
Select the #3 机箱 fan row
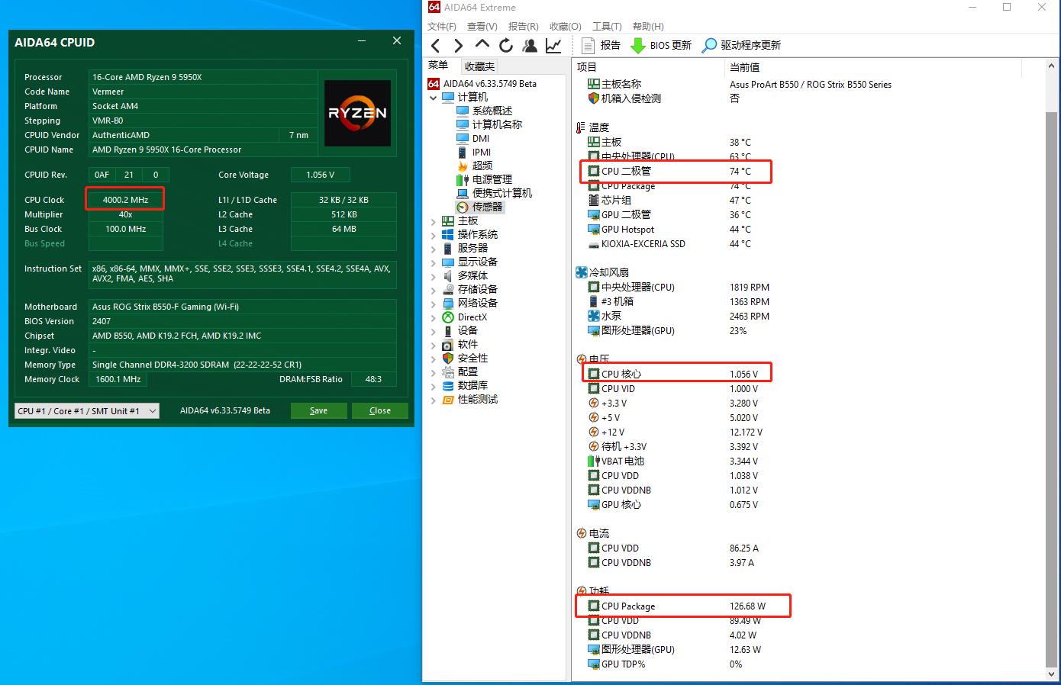click(x=679, y=301)
